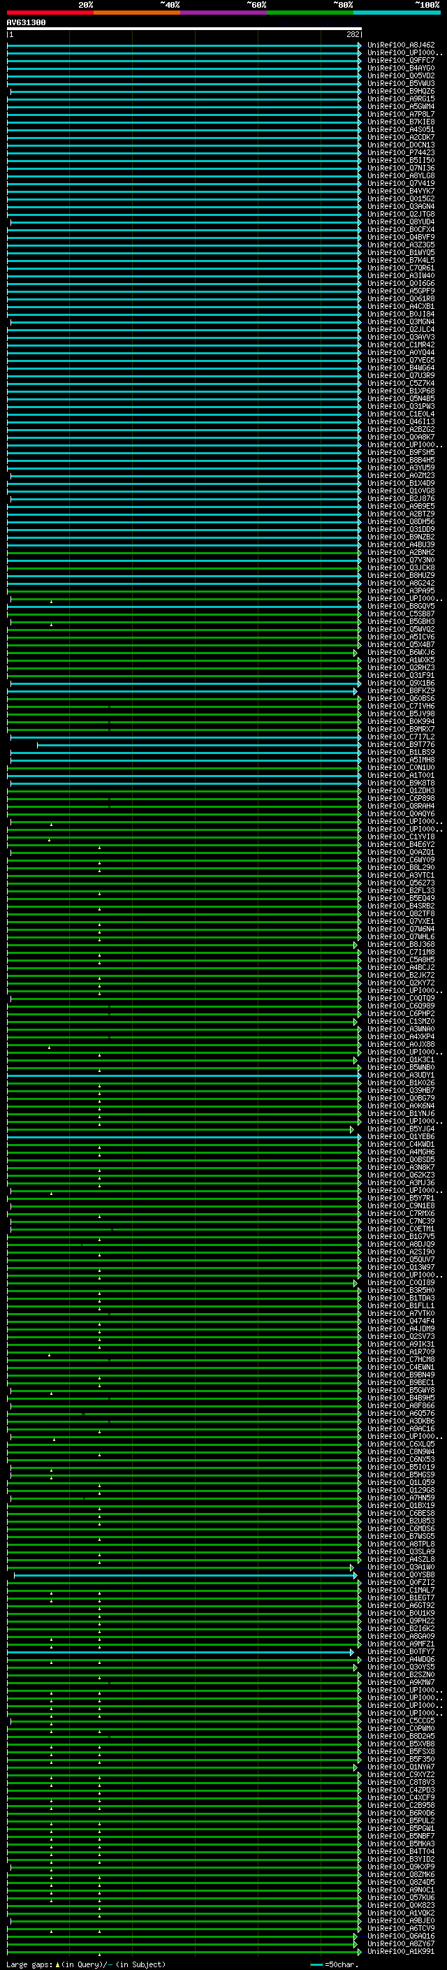Select the UniRef100_A7P8L7 label
This screenshot has width=447, height=1970.
click(400, 114)
